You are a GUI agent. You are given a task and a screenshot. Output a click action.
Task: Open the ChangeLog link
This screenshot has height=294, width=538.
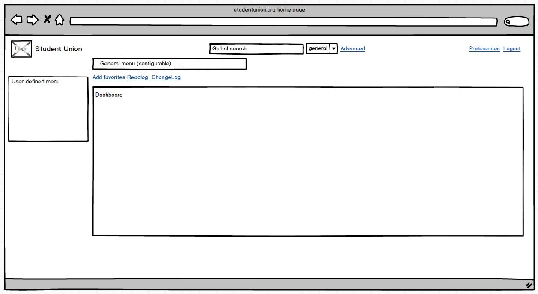point(166,77)
